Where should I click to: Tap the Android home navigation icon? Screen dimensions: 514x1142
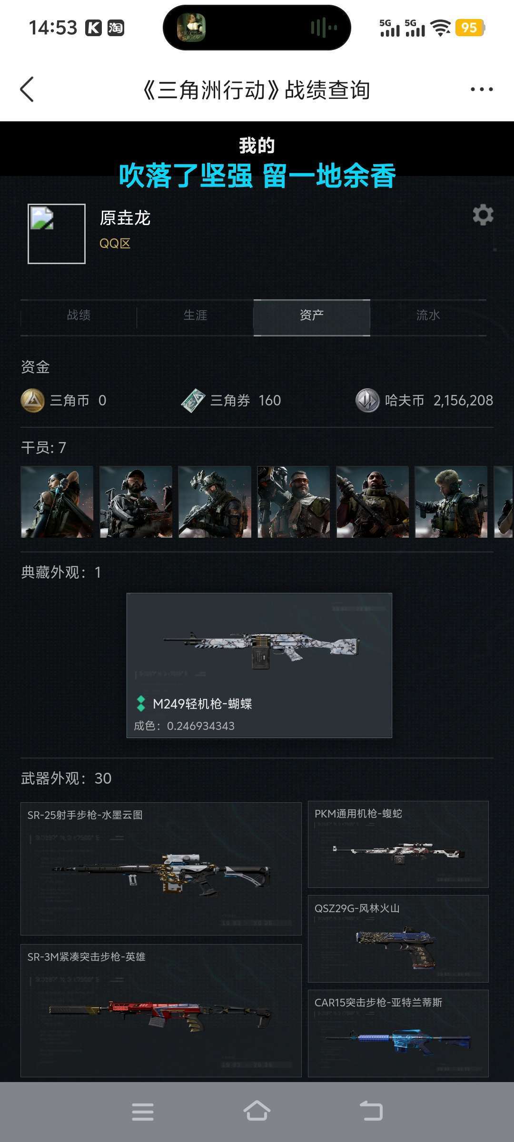pyautogui.click(x=257, y=1112)
